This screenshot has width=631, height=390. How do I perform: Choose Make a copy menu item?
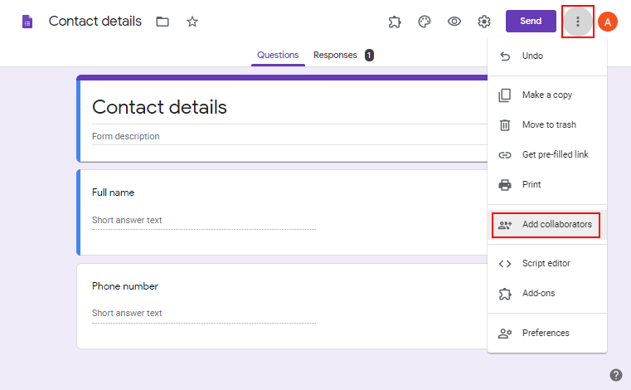point(547,95)
